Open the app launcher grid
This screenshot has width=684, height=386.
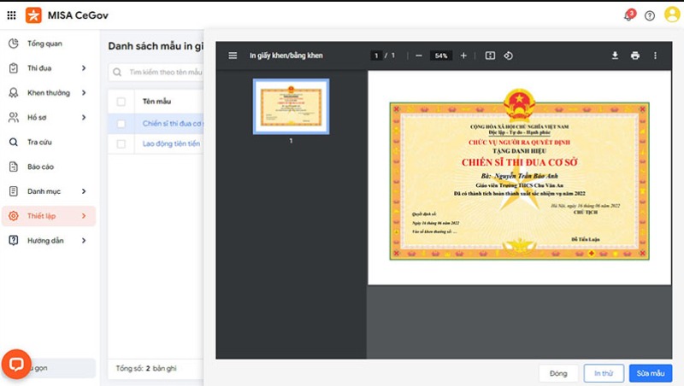click(x=11, y=15)
